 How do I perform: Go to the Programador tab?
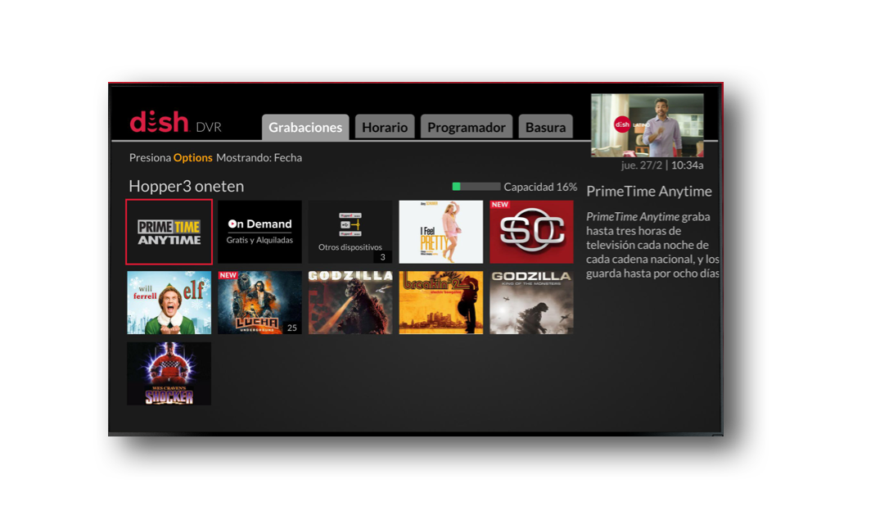point(466,128)
